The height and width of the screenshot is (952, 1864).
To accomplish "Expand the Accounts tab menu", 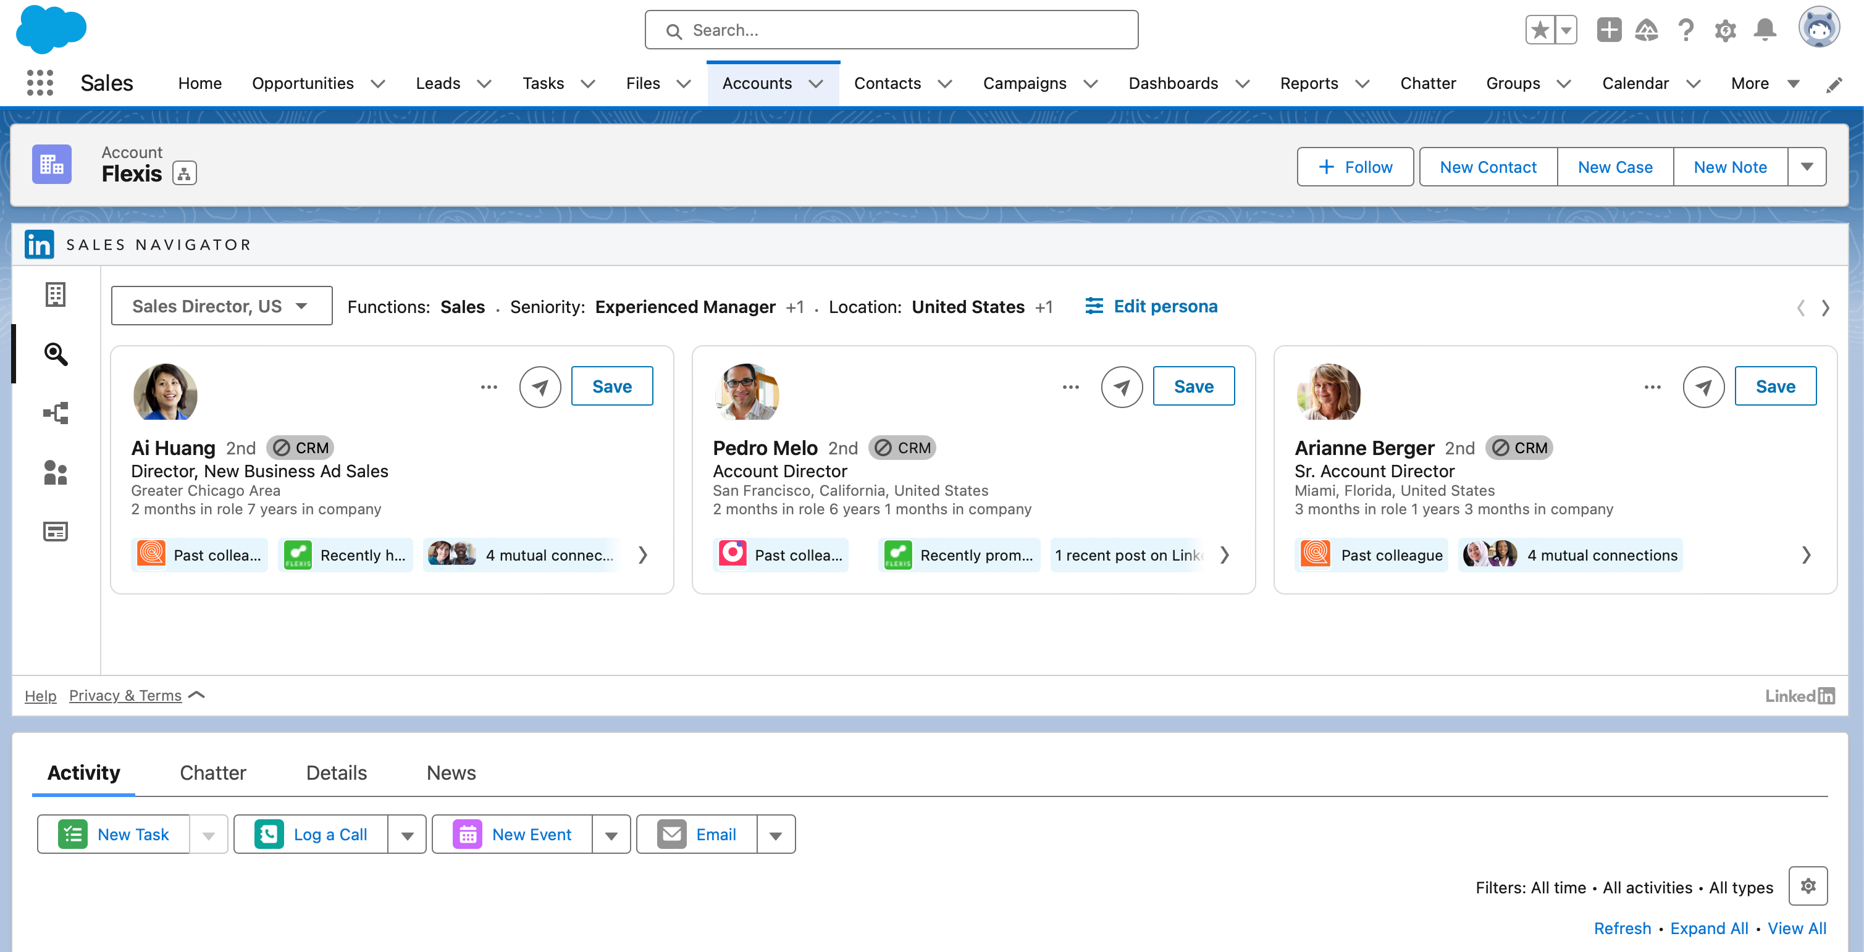I will pyautogui.click(x=817, y=84).
